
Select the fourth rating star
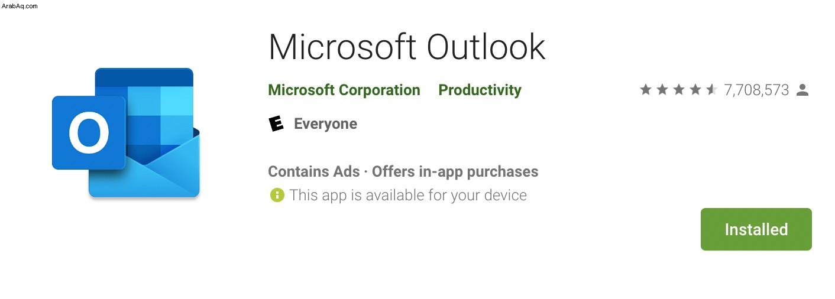[695, 90]
